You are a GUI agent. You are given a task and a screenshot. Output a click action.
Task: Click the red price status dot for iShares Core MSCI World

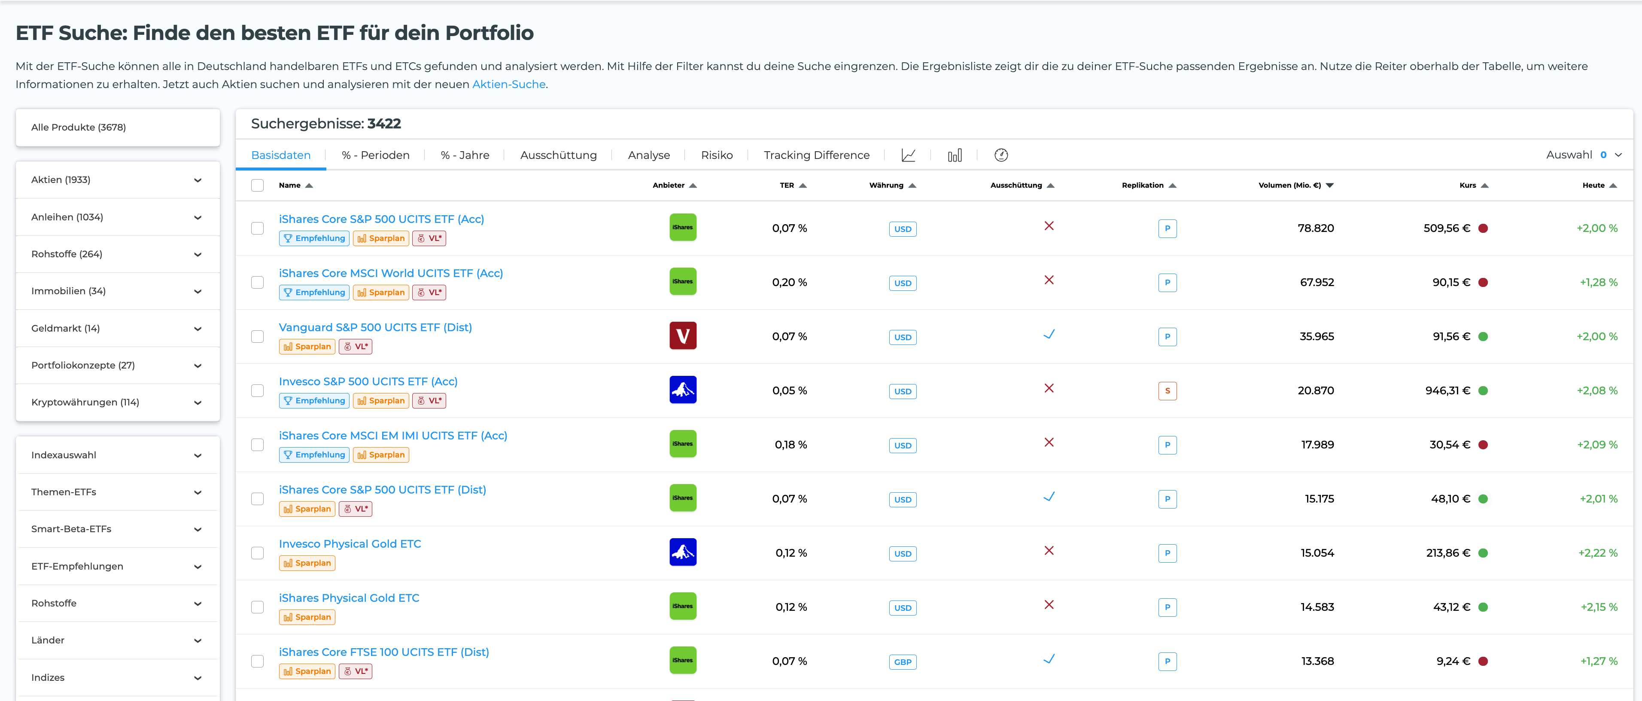pyautogui.click(x=1483, y=282)
